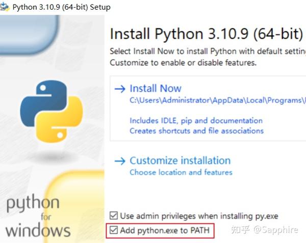Click the "Install Python 3.10.9 (64-bit)" heading
Viewport: 306px width, 243px height.
pos(207,34)
